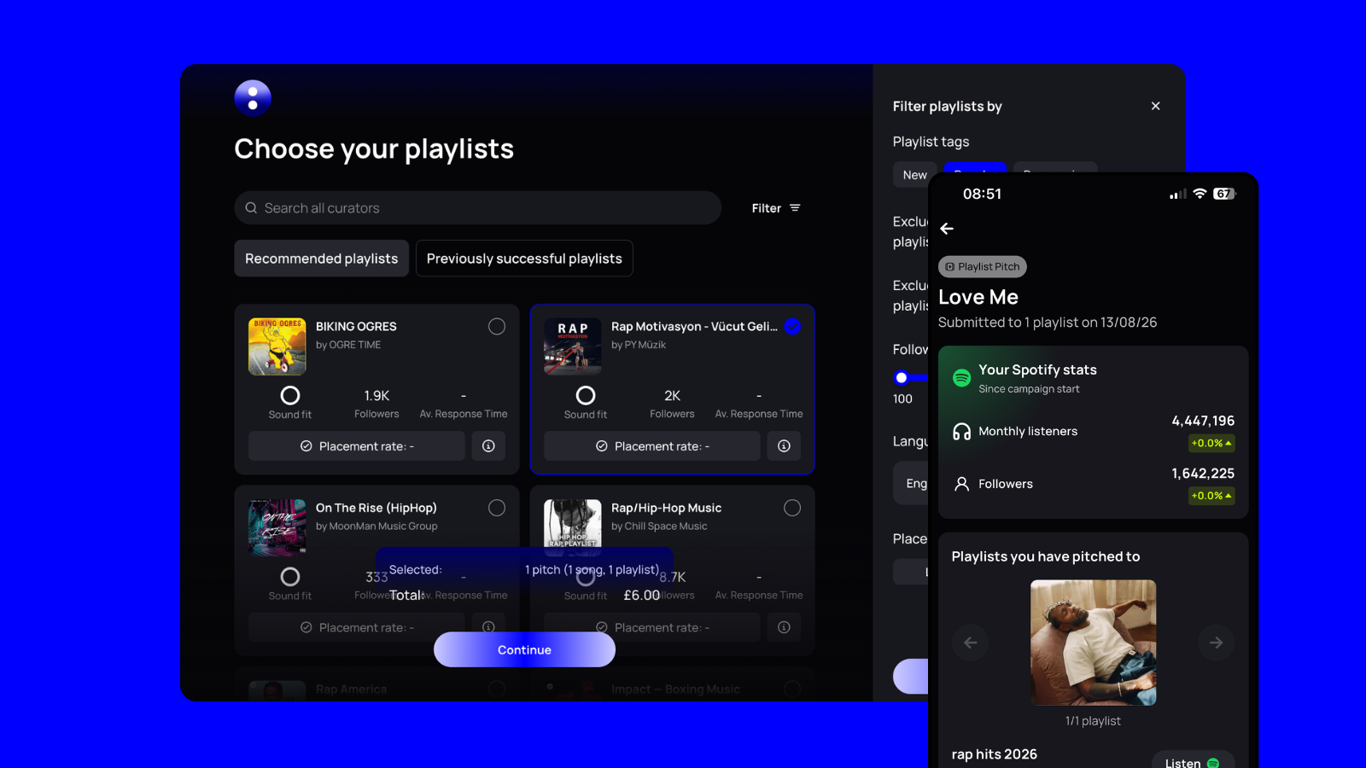Image resolution: width=1366 pixels, height=768 pixels.
Task: Open info icon on BIKING OGRES card
Action: 488,446
